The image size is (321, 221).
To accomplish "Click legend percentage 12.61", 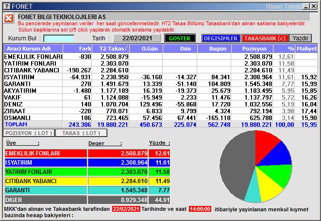I will pyautogui.click(x=159, y=153).
